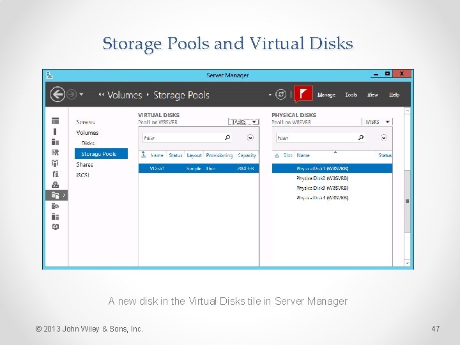Select iSCSI in the navigation list
460x345 pixels.
pyautogui.click(x=82, y=175)
